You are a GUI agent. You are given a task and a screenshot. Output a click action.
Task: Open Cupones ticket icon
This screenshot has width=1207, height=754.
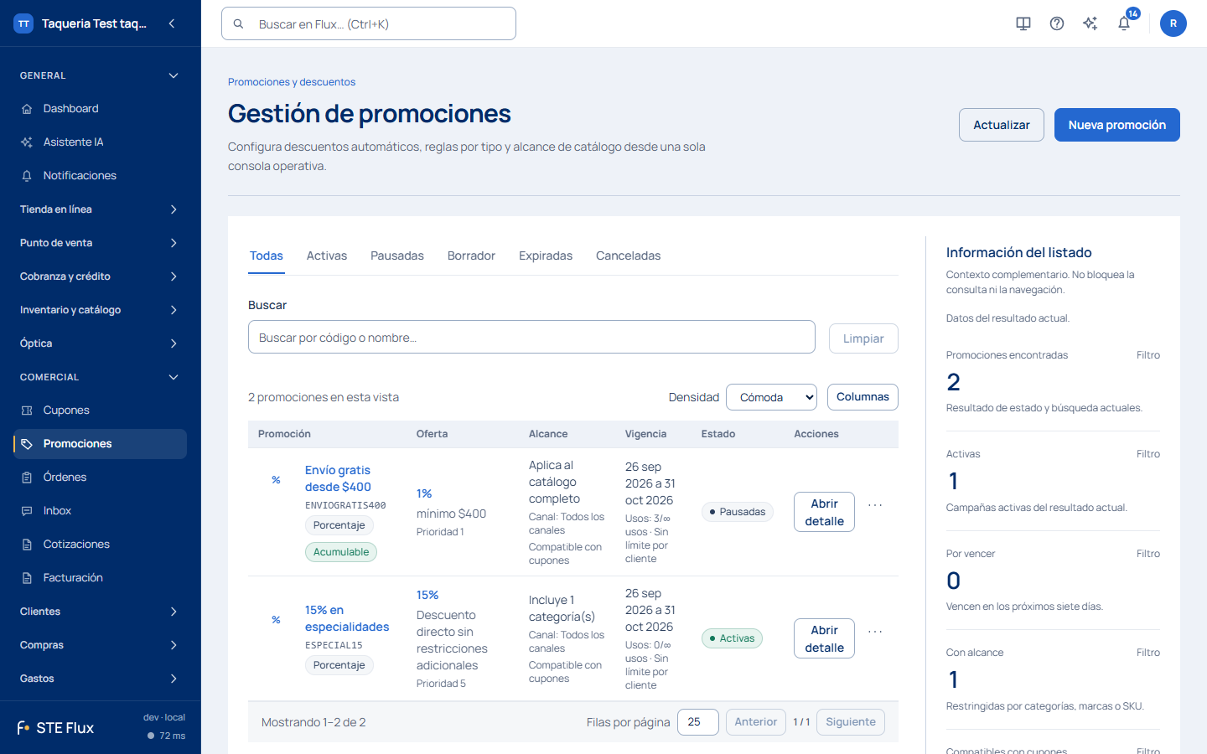[x=27, y=411]
